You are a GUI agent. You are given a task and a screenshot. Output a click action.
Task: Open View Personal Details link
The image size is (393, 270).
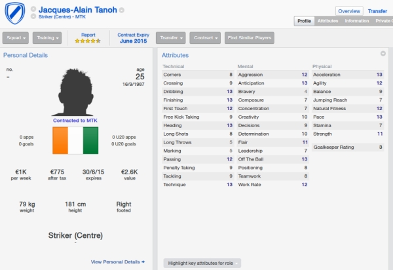tap(115, 261)
